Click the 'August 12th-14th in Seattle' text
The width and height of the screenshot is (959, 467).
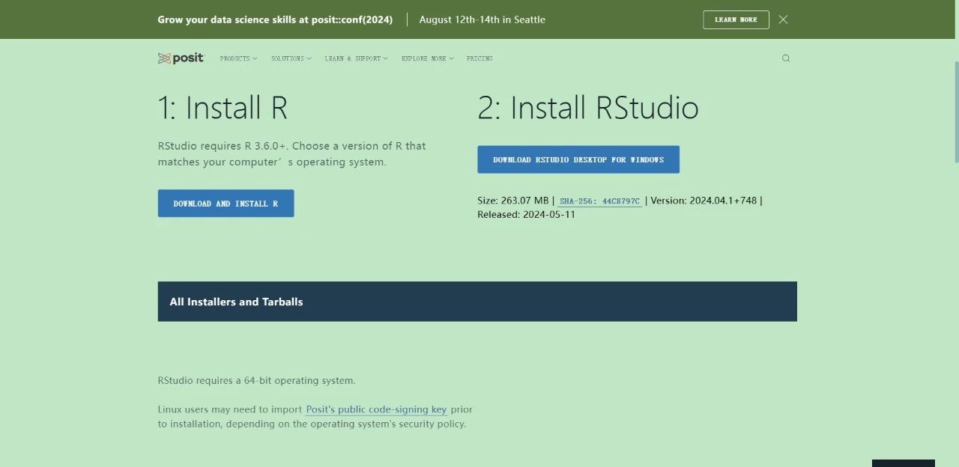tap(482, 19)
